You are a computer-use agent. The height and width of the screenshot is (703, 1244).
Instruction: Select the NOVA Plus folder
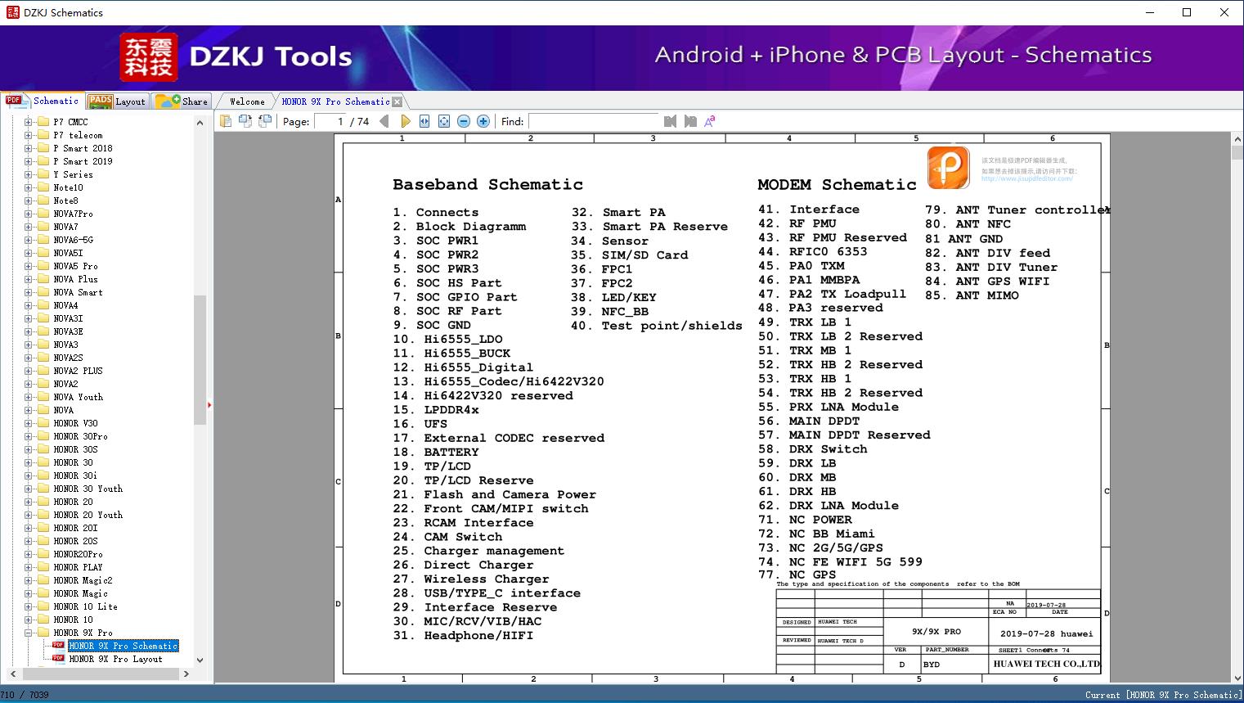click(75, 279)
